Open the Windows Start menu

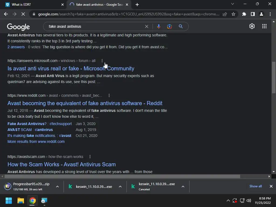click(9, 201)
